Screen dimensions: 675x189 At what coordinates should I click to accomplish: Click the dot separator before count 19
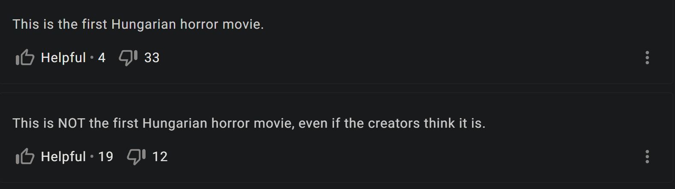click(92, 156)
